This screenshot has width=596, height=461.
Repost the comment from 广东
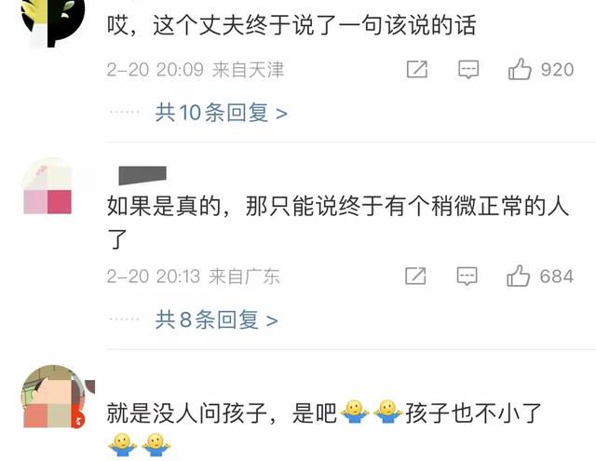[415, 276]
